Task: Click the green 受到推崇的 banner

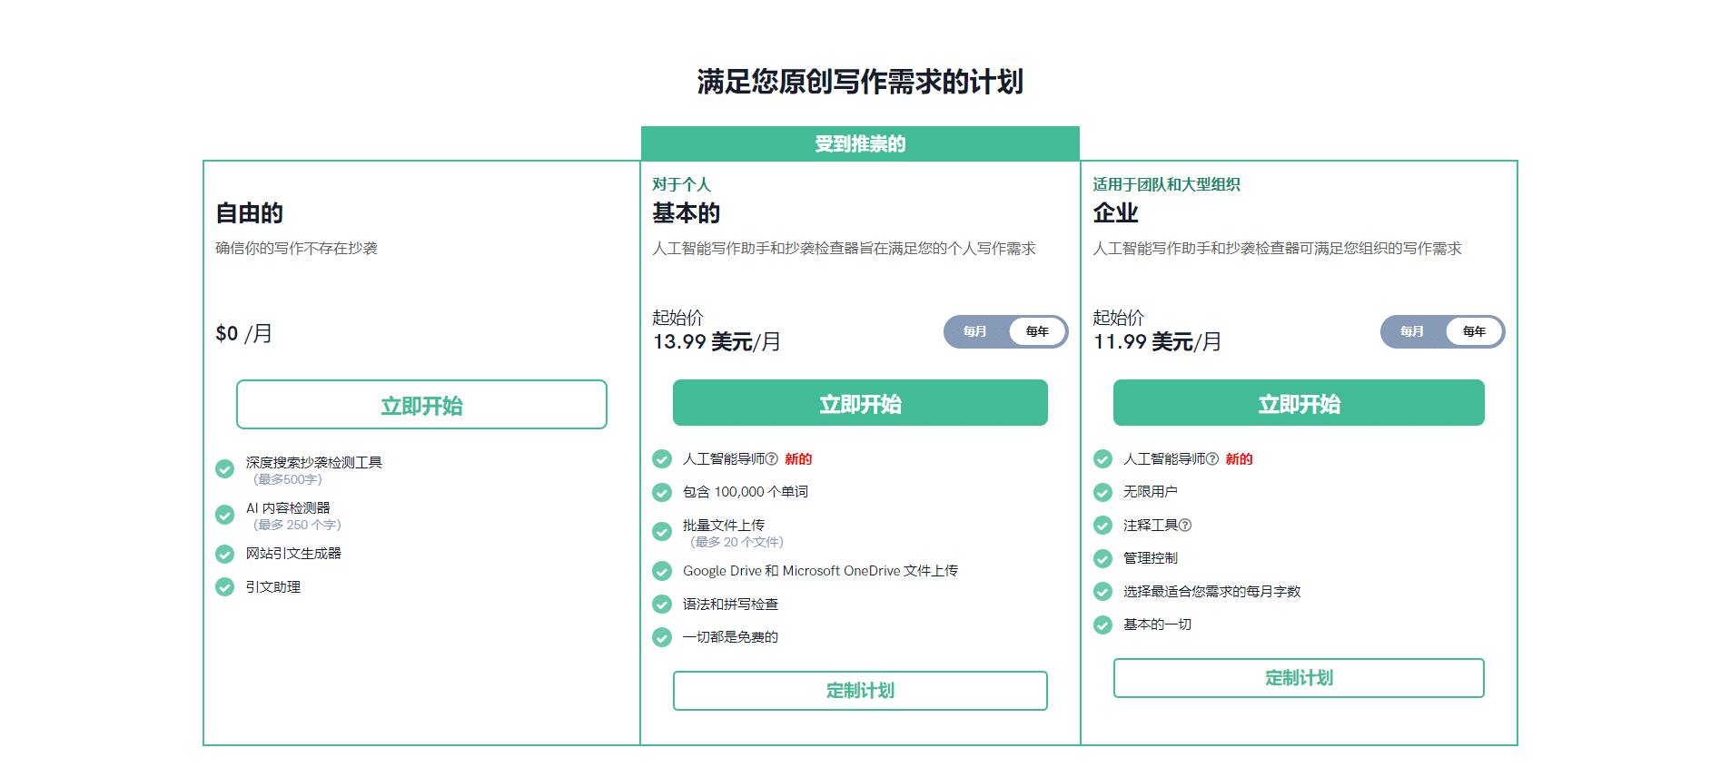Action: [860, 143]
